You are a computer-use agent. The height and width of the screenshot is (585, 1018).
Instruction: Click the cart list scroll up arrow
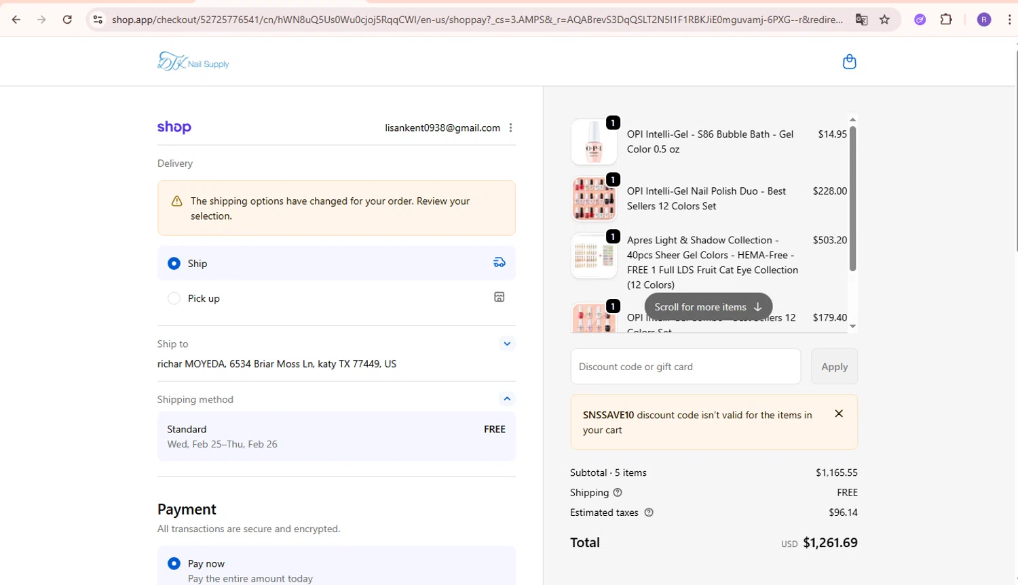[x=853, y=119]
